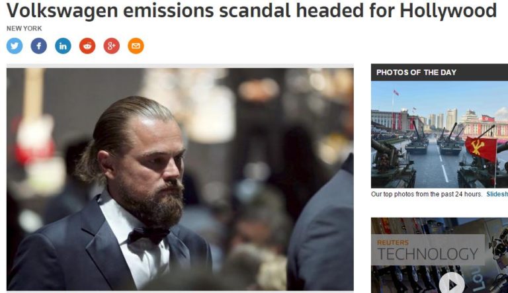The height and width of the screenshot is (293, 508).
Task: Click orange REUTERS text above Technology
Action: pos(393,243)
